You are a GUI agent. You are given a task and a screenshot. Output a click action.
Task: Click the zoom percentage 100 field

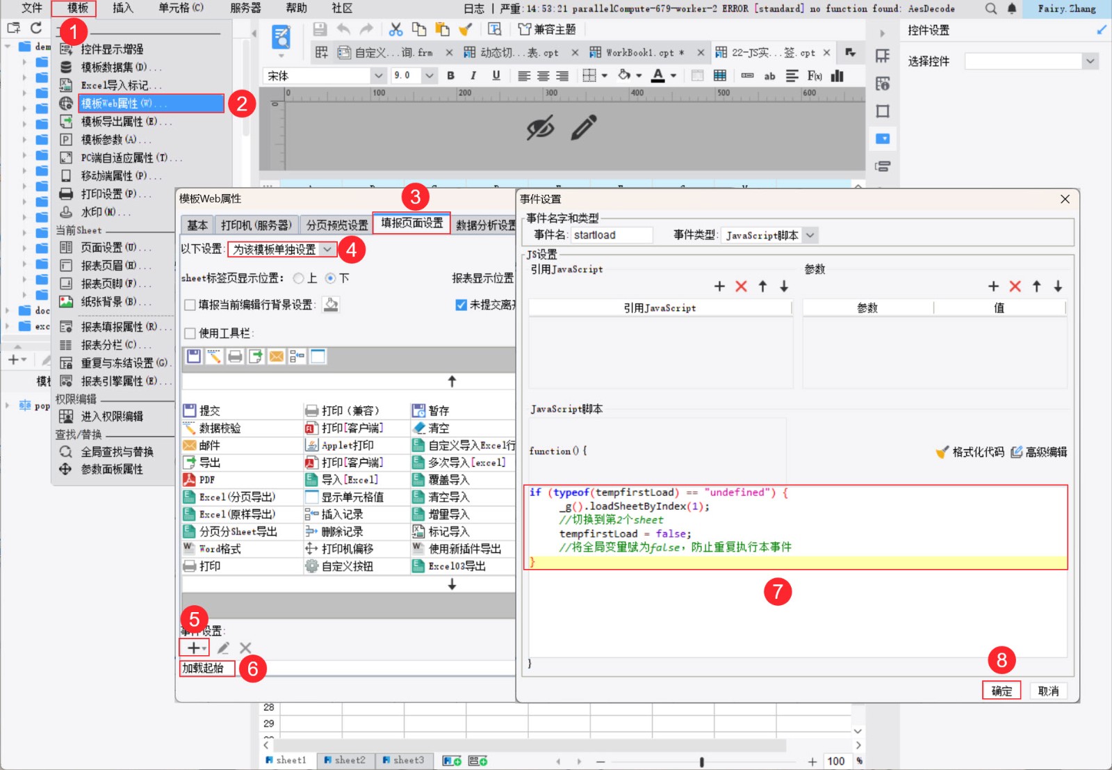pos(837,762)
